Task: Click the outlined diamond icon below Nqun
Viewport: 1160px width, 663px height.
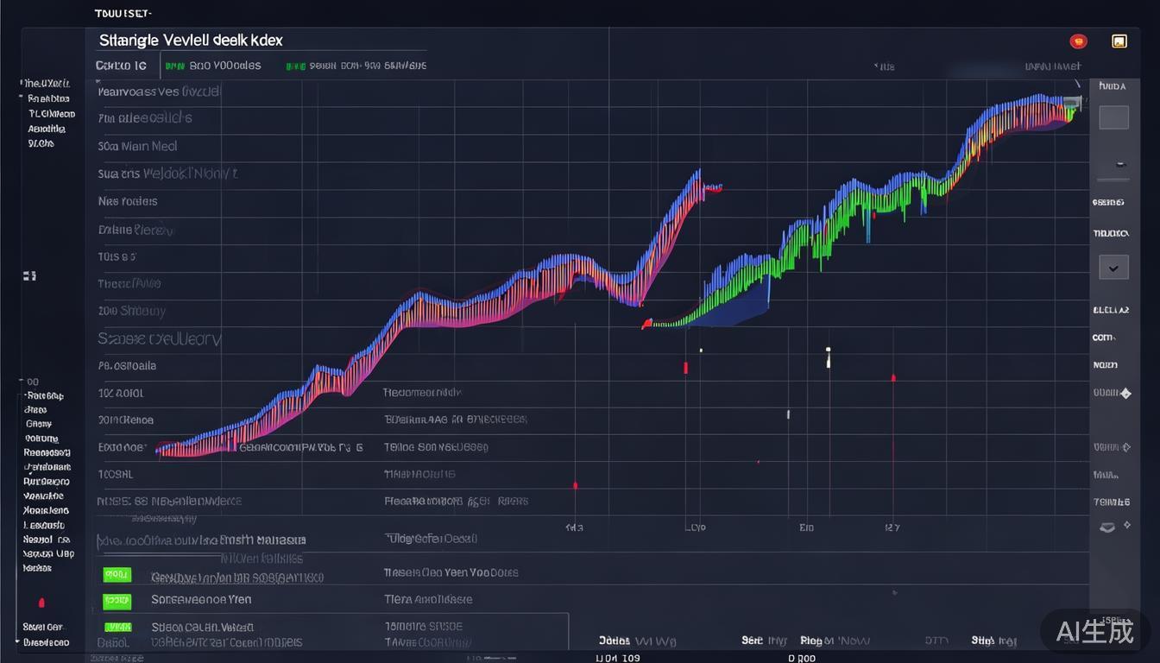Action: click(1125, 447)
